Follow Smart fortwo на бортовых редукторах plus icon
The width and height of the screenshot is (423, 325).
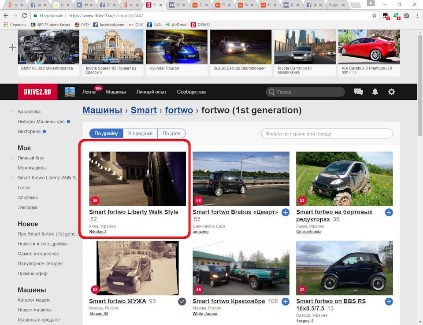(389, 212)
